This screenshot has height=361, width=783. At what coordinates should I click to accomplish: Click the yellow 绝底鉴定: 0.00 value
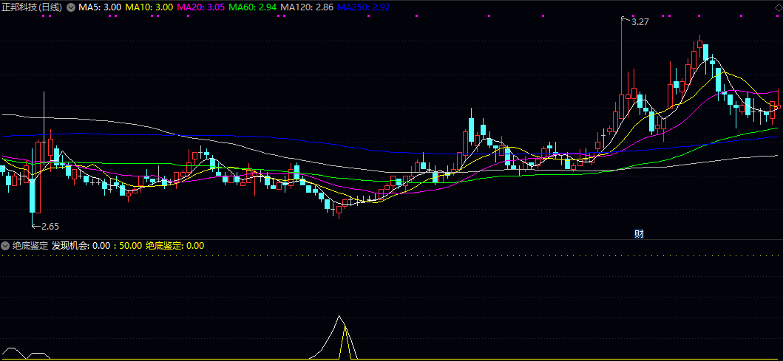(x=174, y=246)
